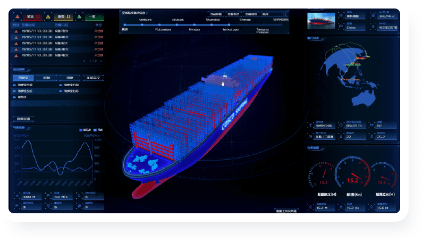
Task: Click the ship status overview button at the bottom center
Action: coord(286,211)
